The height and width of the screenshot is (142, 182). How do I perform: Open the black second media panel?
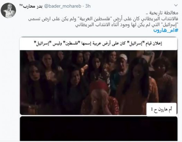point(99,129)
